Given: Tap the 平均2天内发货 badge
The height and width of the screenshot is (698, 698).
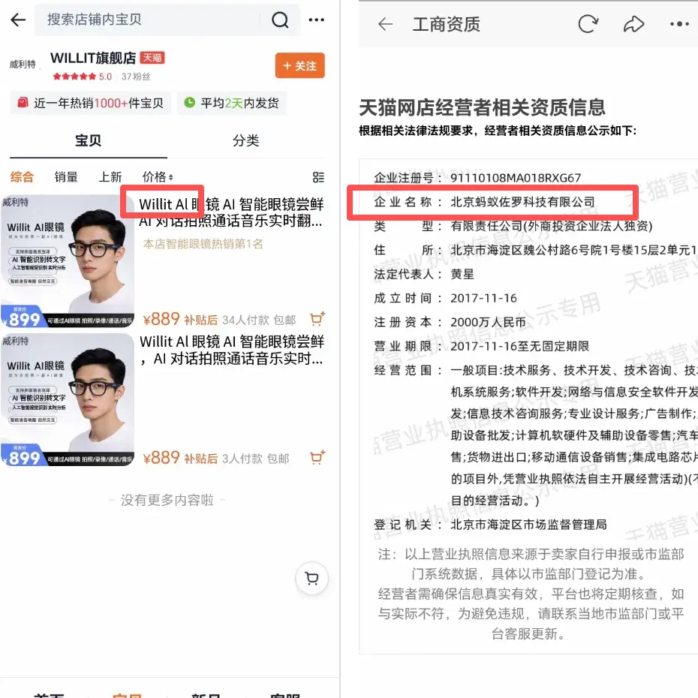Looking at the screenshot, I should pos(232,103).
